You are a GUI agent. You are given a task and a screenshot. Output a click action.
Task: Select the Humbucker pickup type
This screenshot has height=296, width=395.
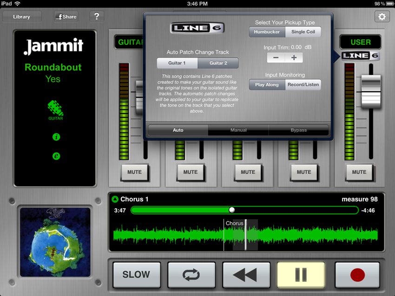tap(267, 32)
